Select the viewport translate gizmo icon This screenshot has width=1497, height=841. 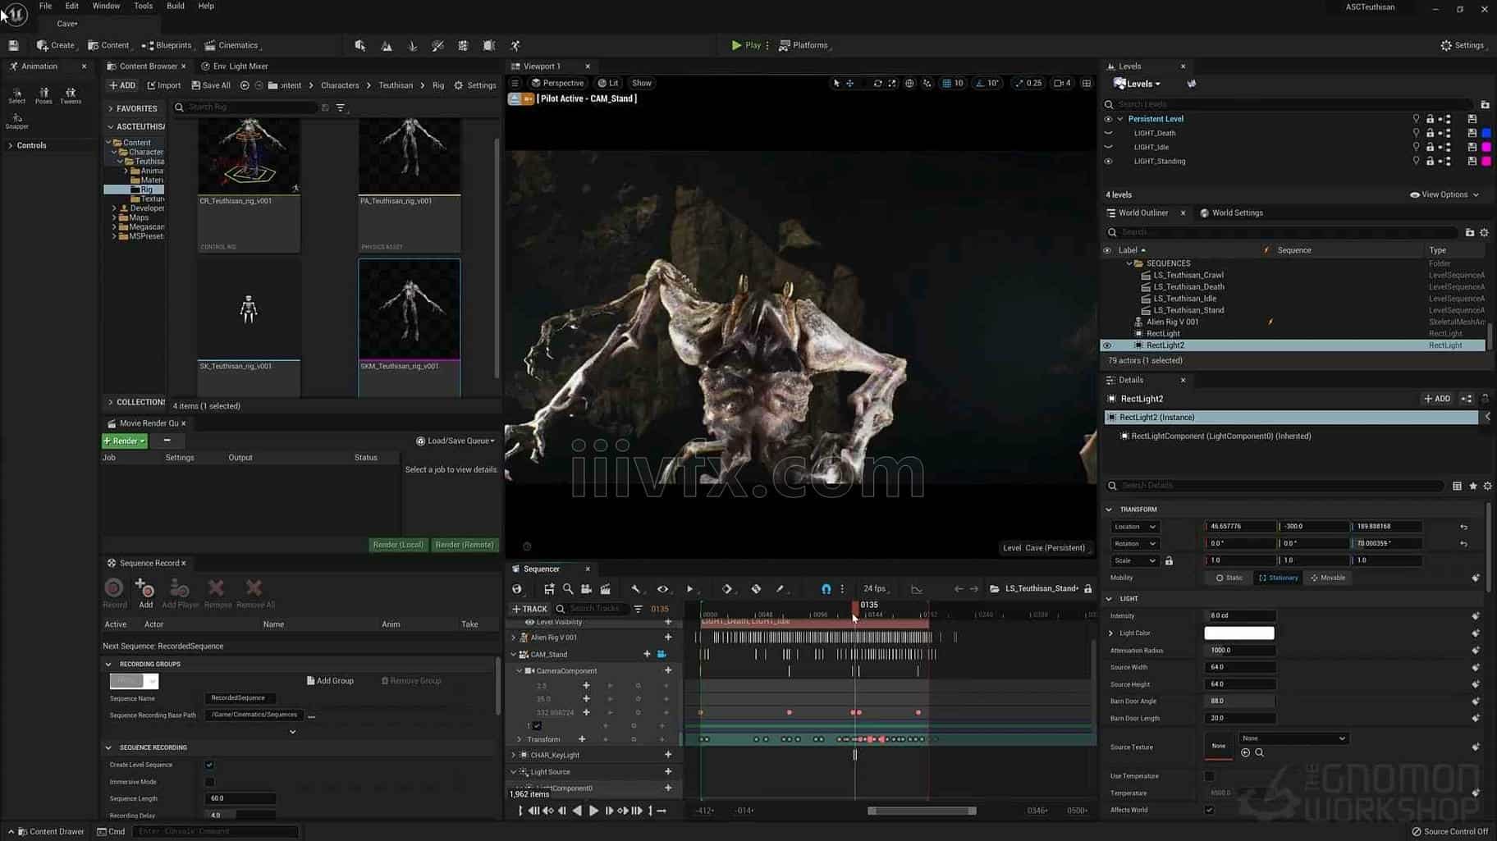850,83
